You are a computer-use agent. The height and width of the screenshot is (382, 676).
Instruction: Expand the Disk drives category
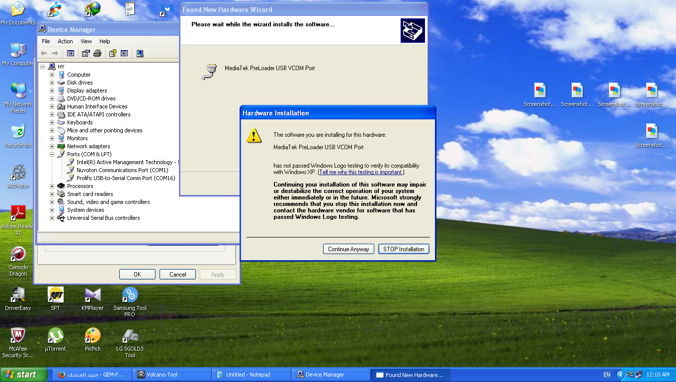(x=52, y=83)
